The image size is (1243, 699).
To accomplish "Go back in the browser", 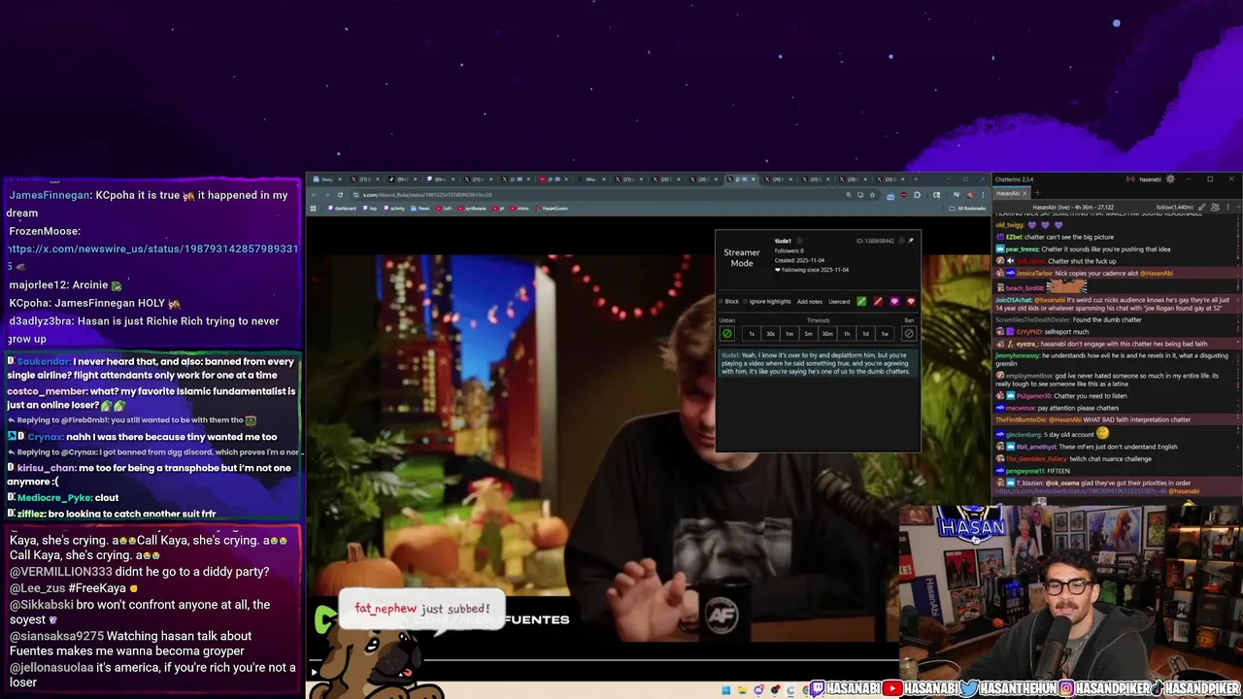I will (x=314, y=195).
